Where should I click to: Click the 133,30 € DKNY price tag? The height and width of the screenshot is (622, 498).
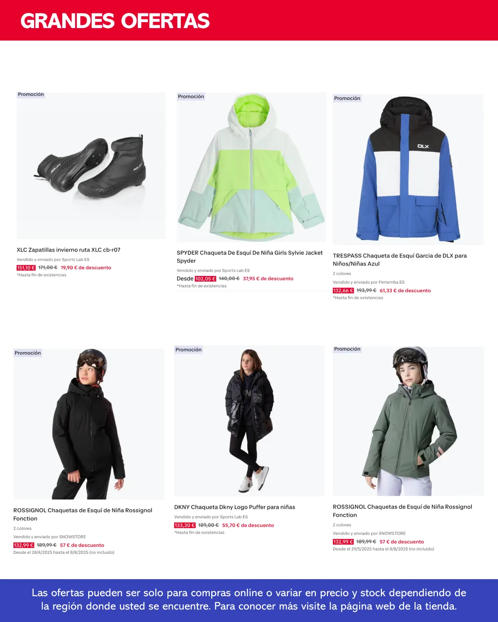tap(185, 525)
